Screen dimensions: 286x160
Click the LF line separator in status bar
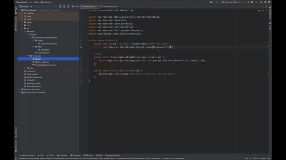(250, 158)
